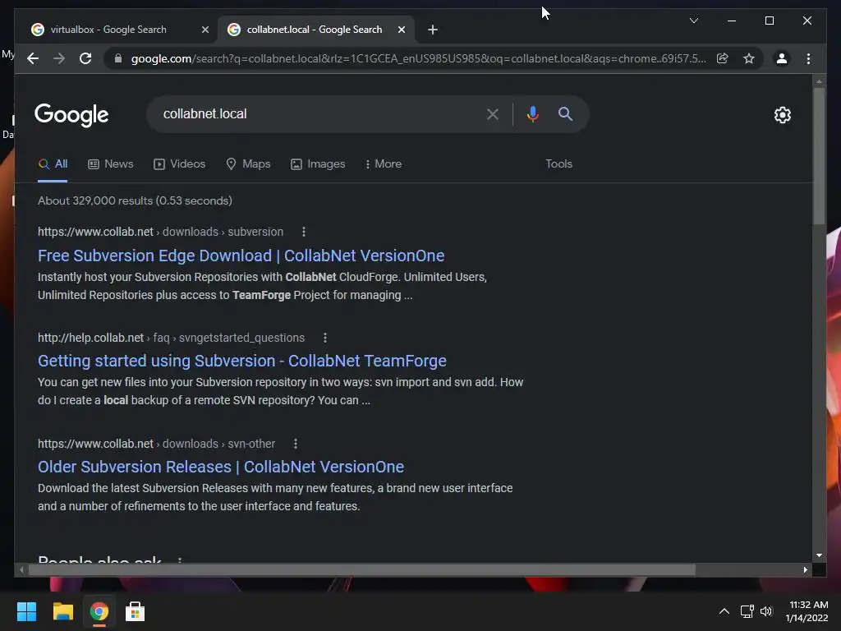Open Getting started using Subversion link
This screenshot has height=631, width=841.
[242, 362]
